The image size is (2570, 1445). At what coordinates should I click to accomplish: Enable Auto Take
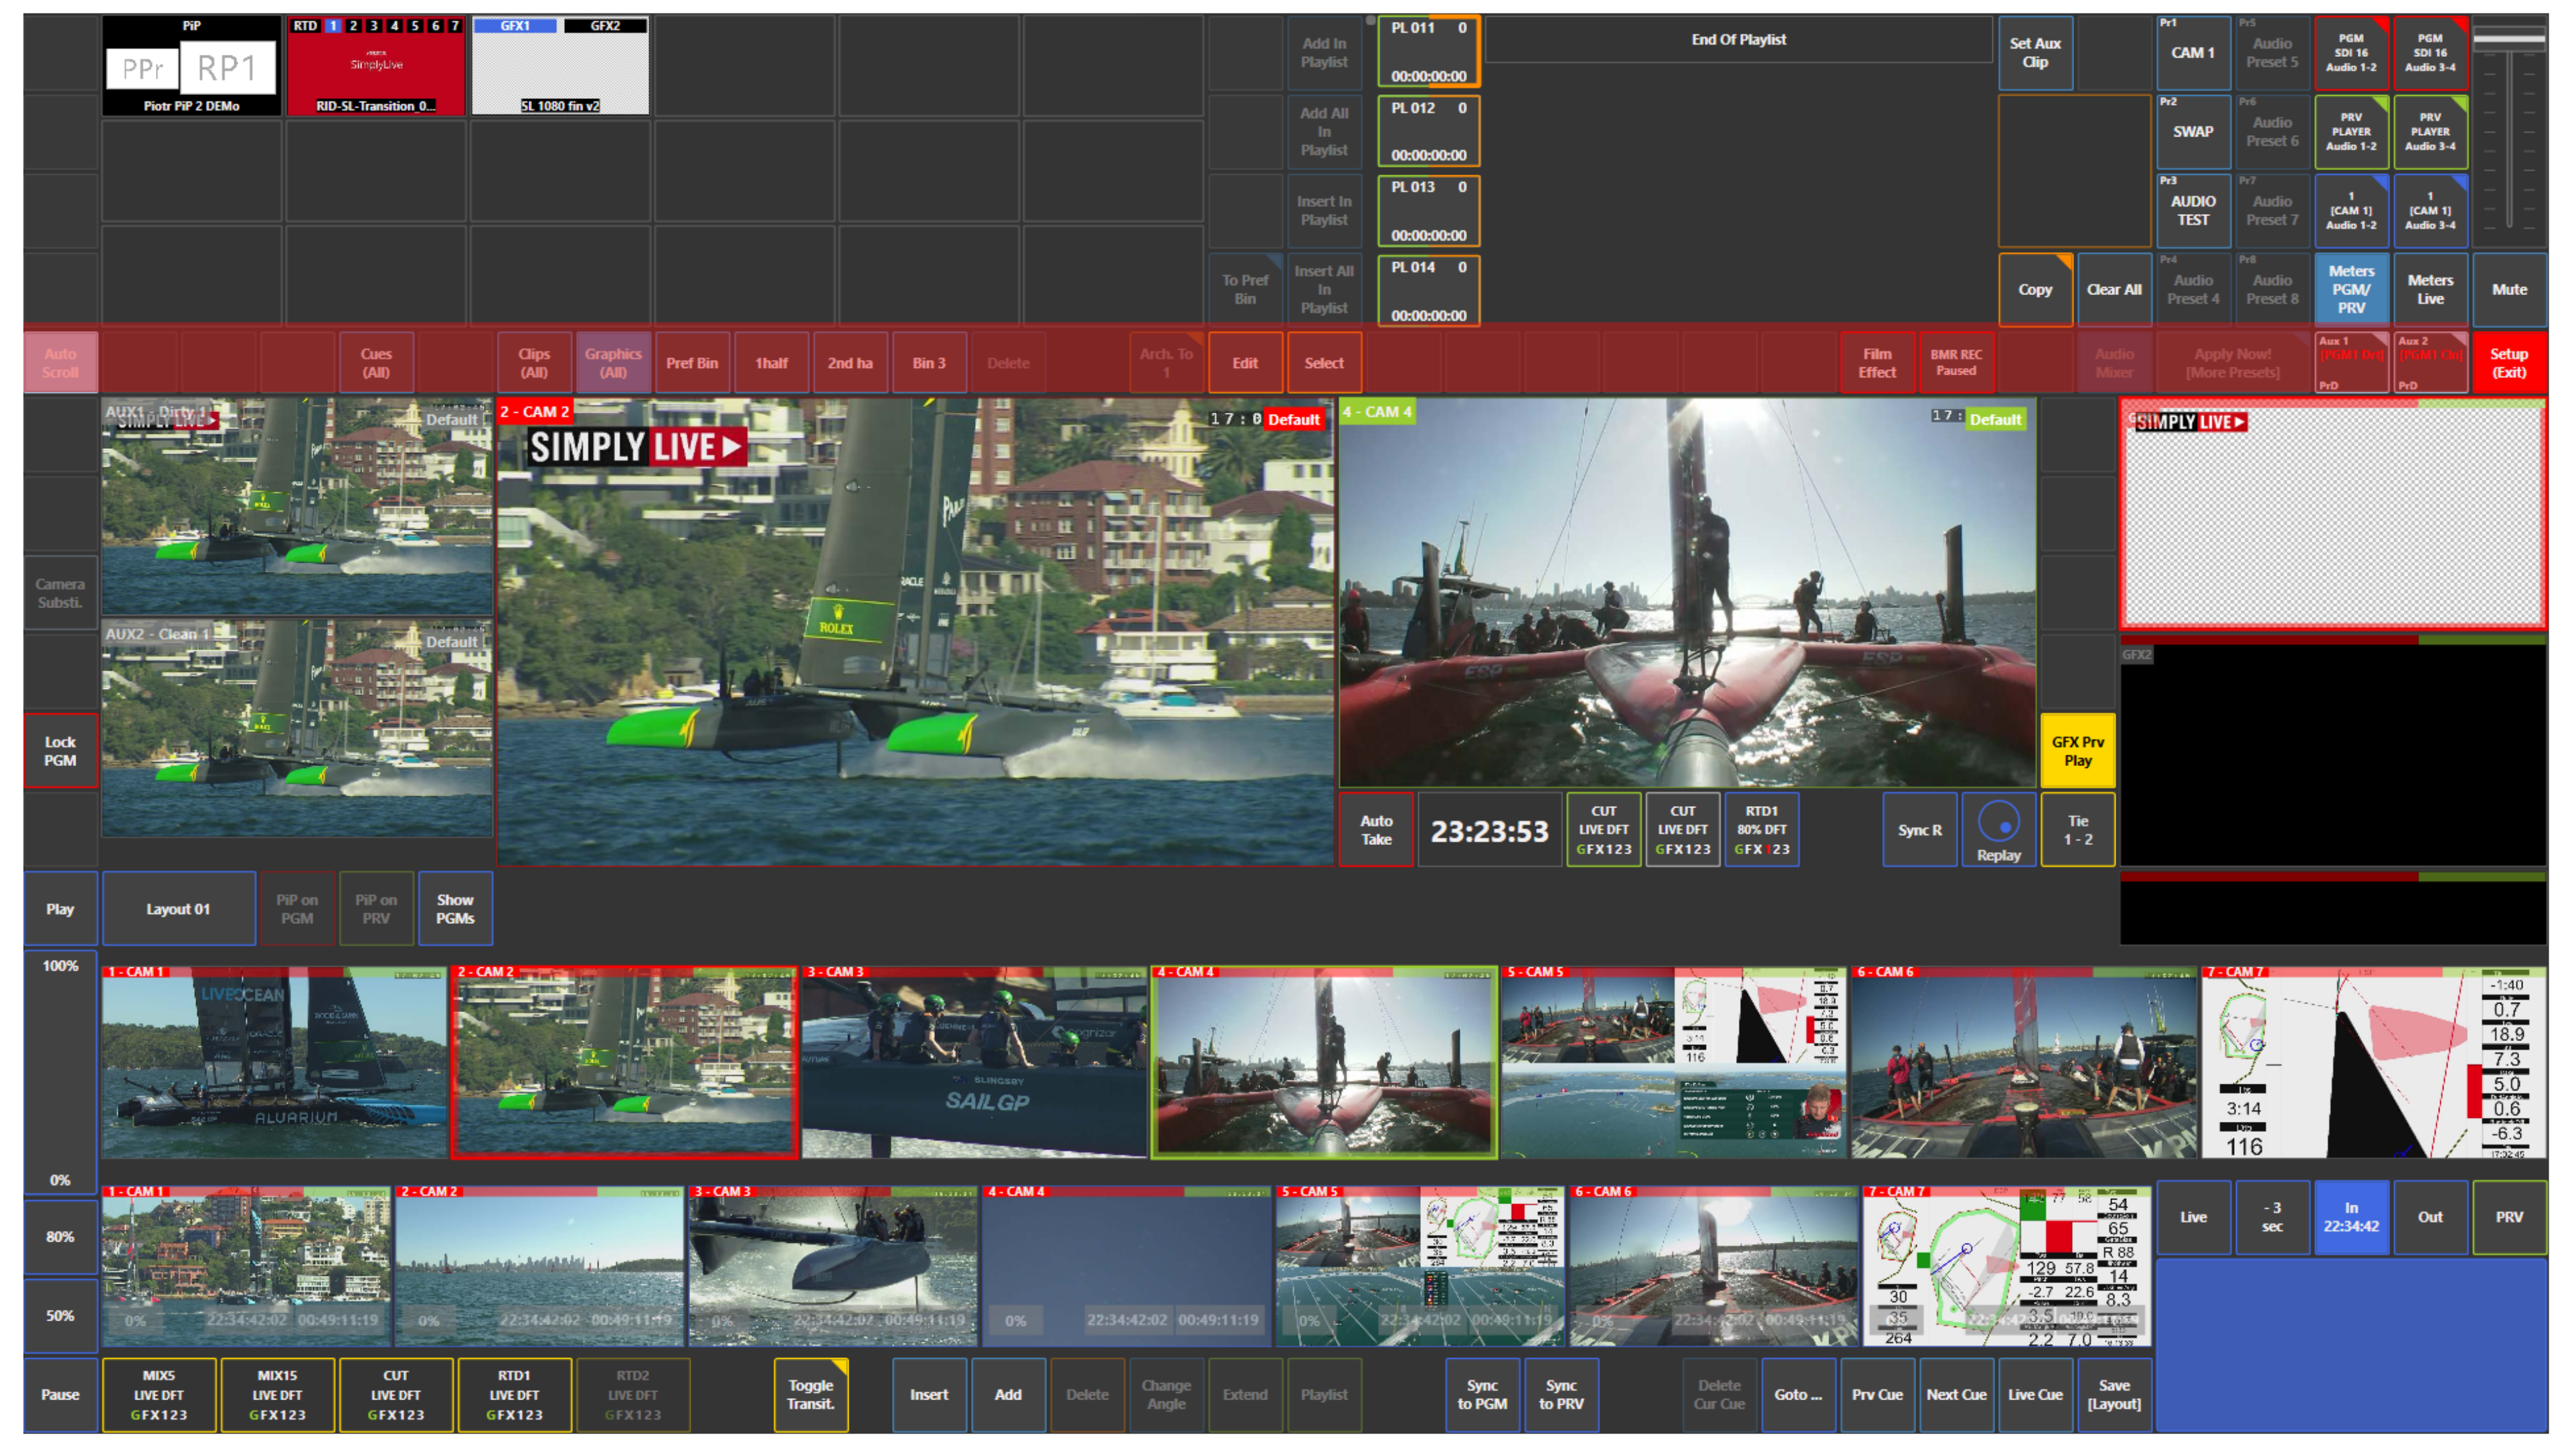1376,830
